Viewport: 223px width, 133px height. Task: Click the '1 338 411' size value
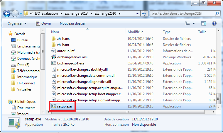pyautogui.click(x=205, y=63)
